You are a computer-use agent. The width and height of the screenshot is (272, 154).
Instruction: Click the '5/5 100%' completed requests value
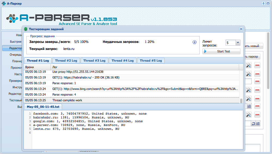pyautogui.click(x=81, y=42)
